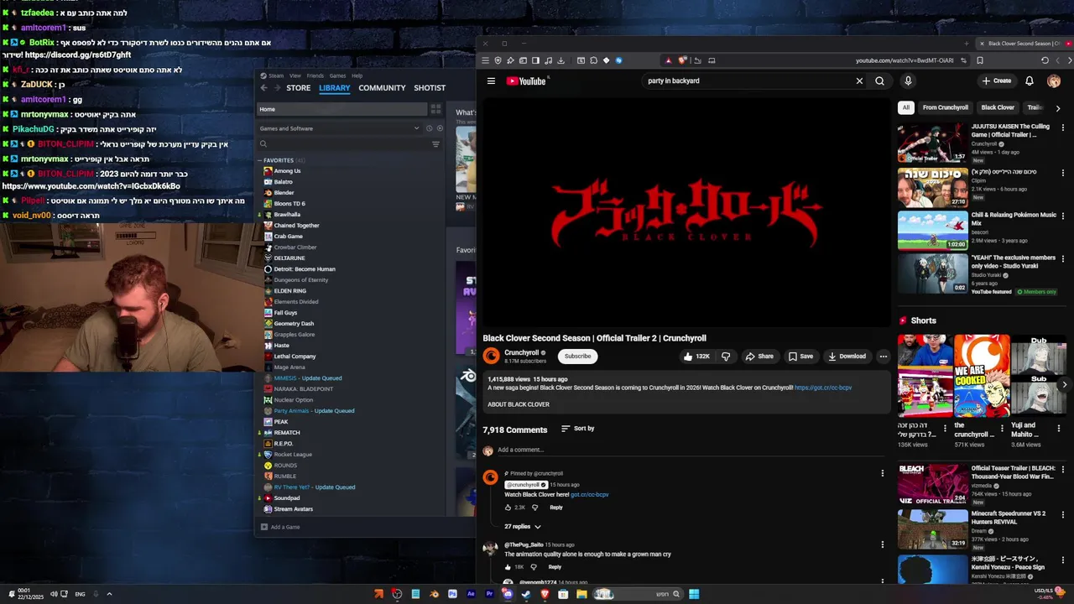Screen dimensions: 1074x604
Task: Open the SHOTIST profile tab in Steam
Action: (430, 88)
